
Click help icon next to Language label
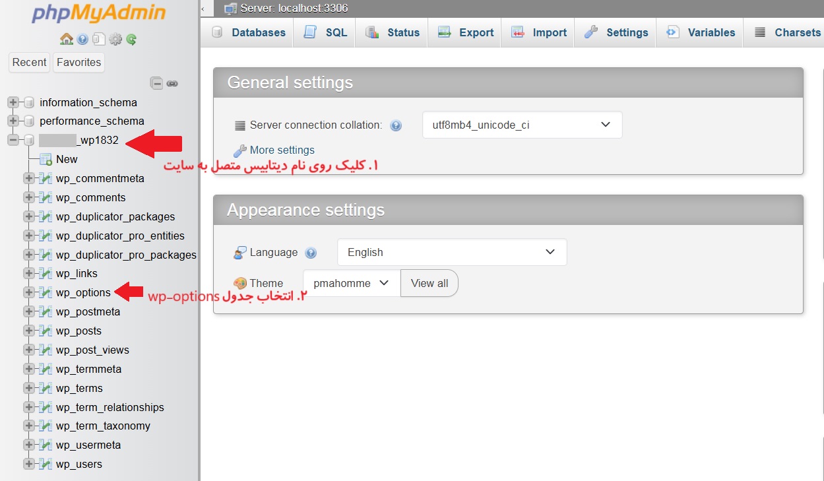tap(311, 253)
